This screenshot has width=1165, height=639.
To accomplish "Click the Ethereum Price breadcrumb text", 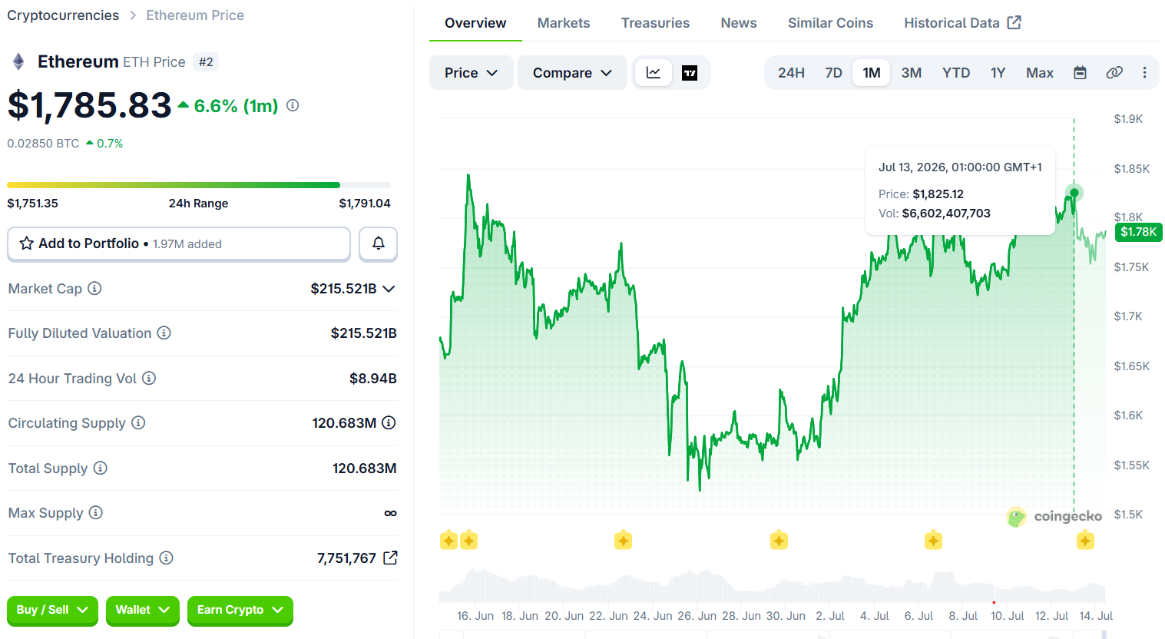I will pos(195,15).
